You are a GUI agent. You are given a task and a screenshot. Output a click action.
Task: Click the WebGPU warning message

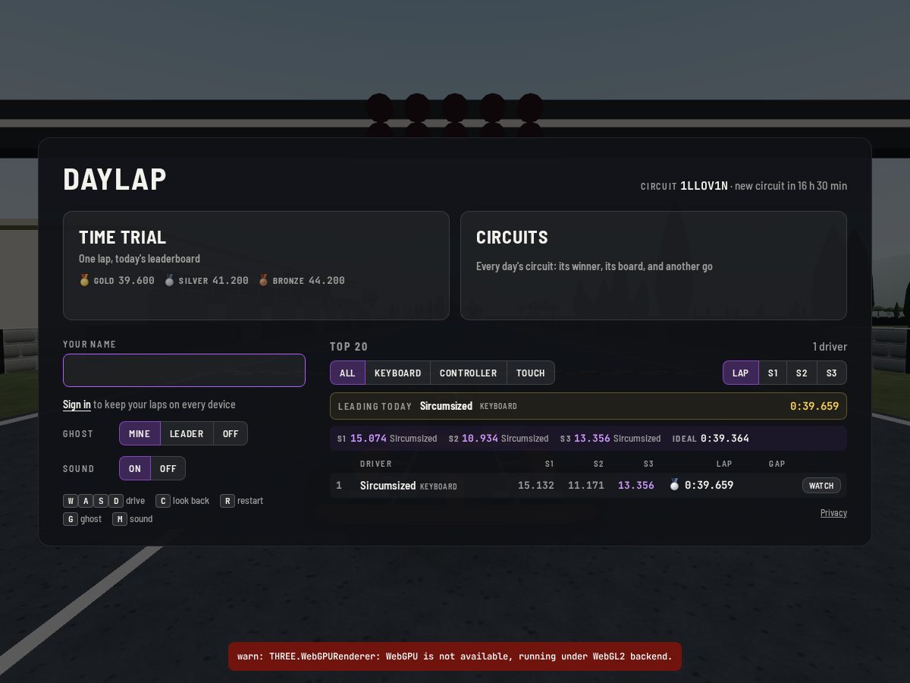[x=455, y=656]
